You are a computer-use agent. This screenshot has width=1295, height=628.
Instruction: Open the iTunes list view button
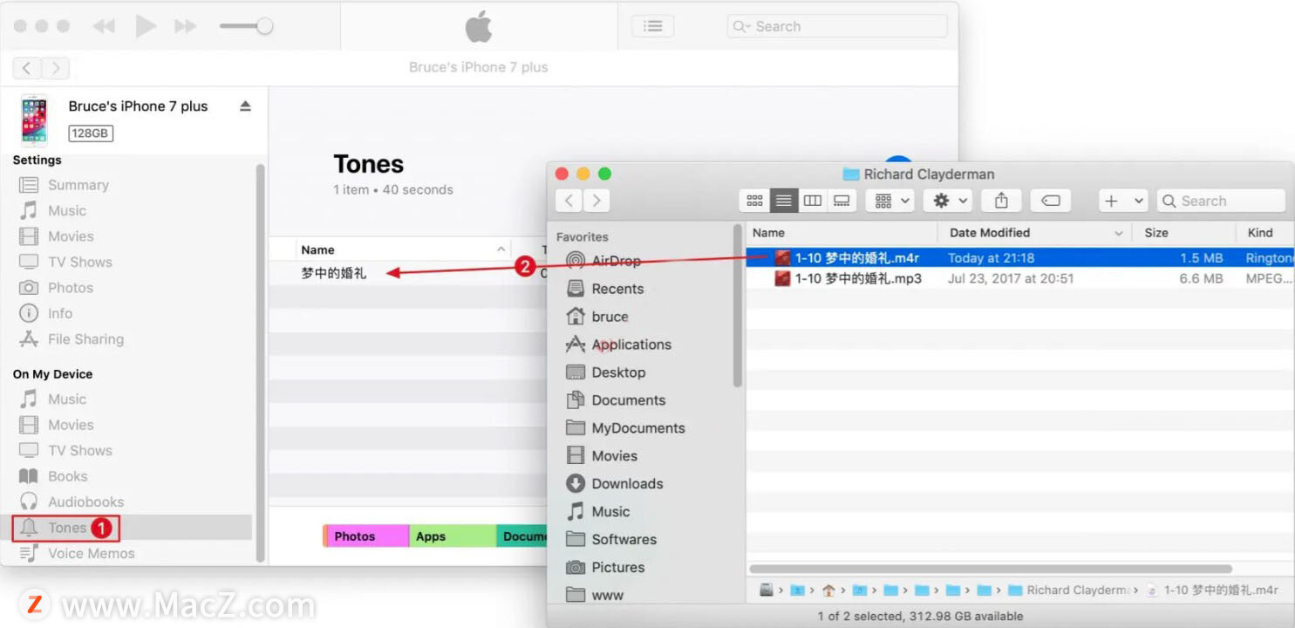tap(652, 26)
